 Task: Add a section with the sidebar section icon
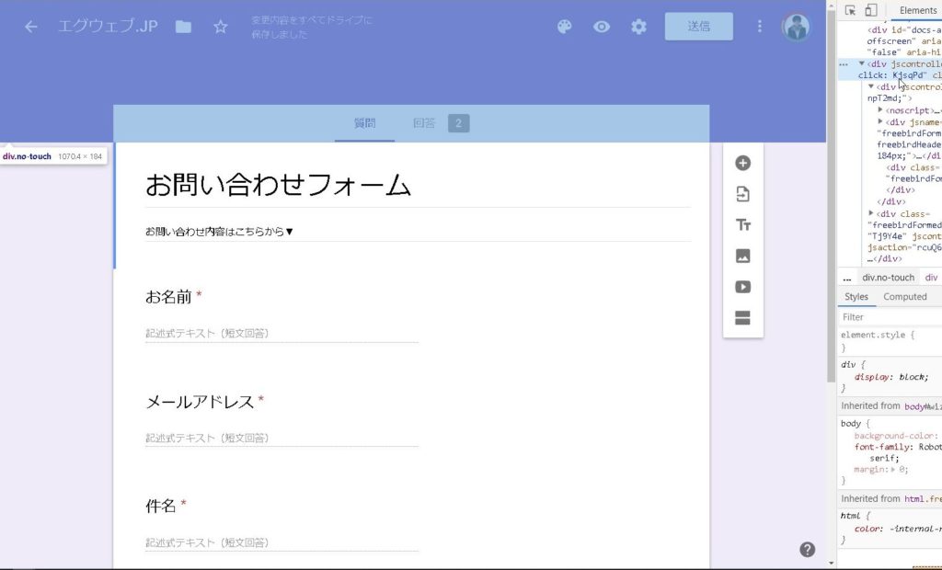tap(743, 318)
